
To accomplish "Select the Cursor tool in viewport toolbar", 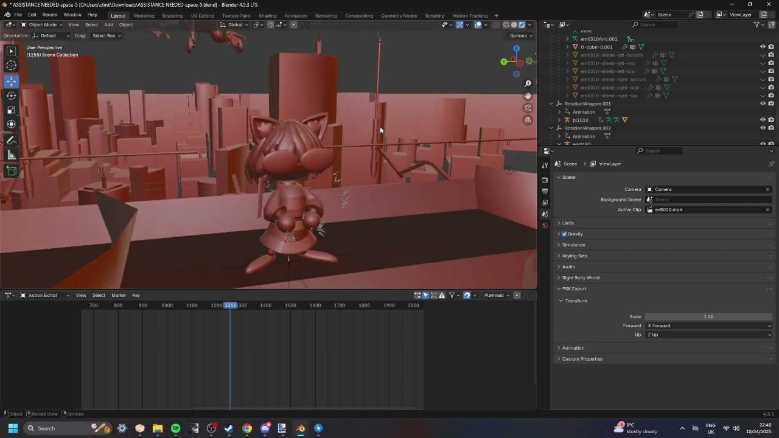I will click(12, 66).
